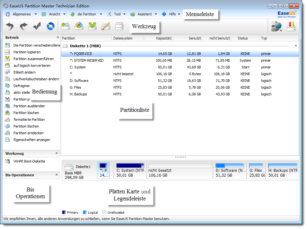Click the Redo arrow in the toolbar
The width and height of the screenshot is (307, 229).
pyautogui.click(x=24, y=26)
